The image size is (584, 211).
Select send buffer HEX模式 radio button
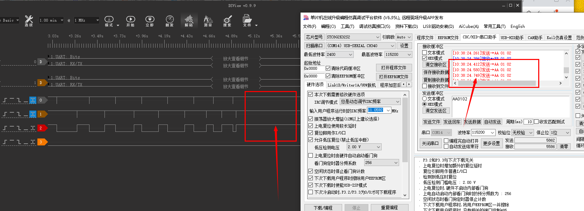(425, 104)
